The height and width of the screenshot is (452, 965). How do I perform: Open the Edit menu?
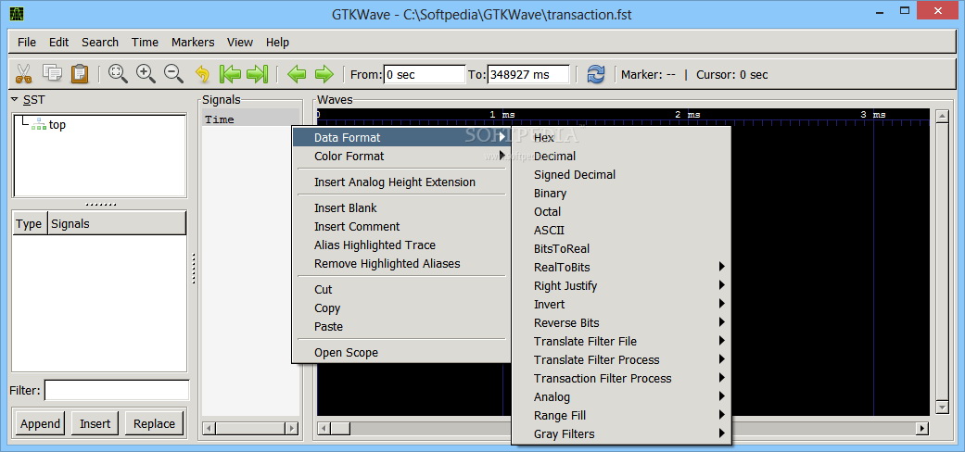[x=59, y=42]
